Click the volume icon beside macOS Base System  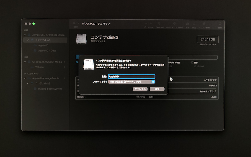(35, 89)
